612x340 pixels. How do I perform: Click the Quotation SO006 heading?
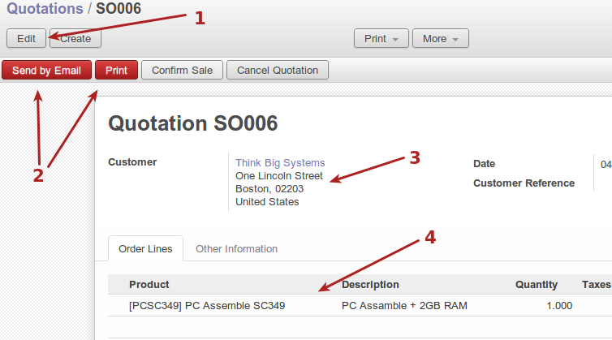pyautogui.click(x=193, y=123)
